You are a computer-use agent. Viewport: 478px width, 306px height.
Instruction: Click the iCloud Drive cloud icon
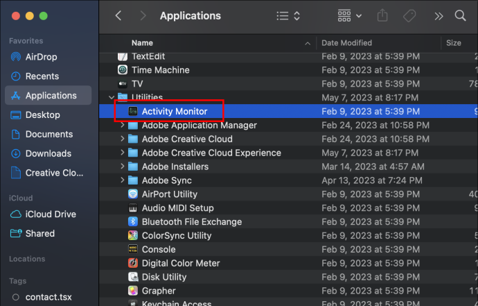click(15, 214)
